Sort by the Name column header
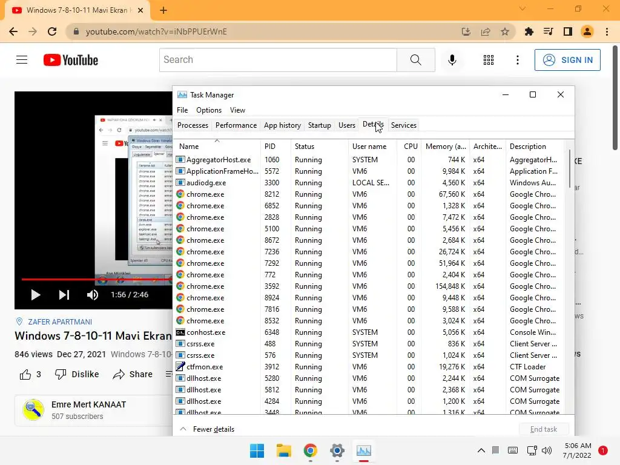620x465 pixels. coord(217,147)
